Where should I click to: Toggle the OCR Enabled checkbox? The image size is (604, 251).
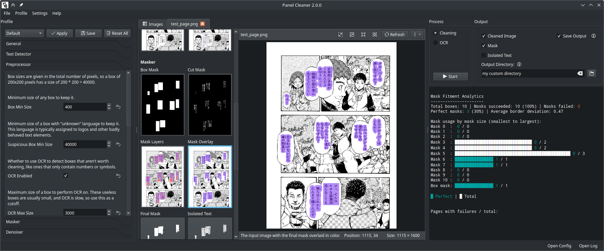click(66, 175)
